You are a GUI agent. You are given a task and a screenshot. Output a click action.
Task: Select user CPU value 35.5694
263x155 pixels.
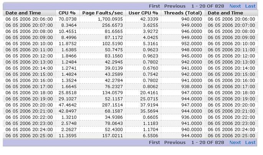click(x=149, y=111)
